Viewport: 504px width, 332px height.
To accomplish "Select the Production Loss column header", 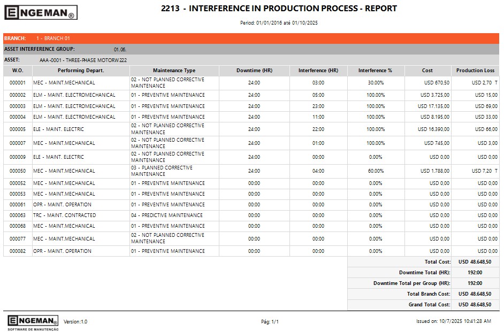I will tap(475, 71).
